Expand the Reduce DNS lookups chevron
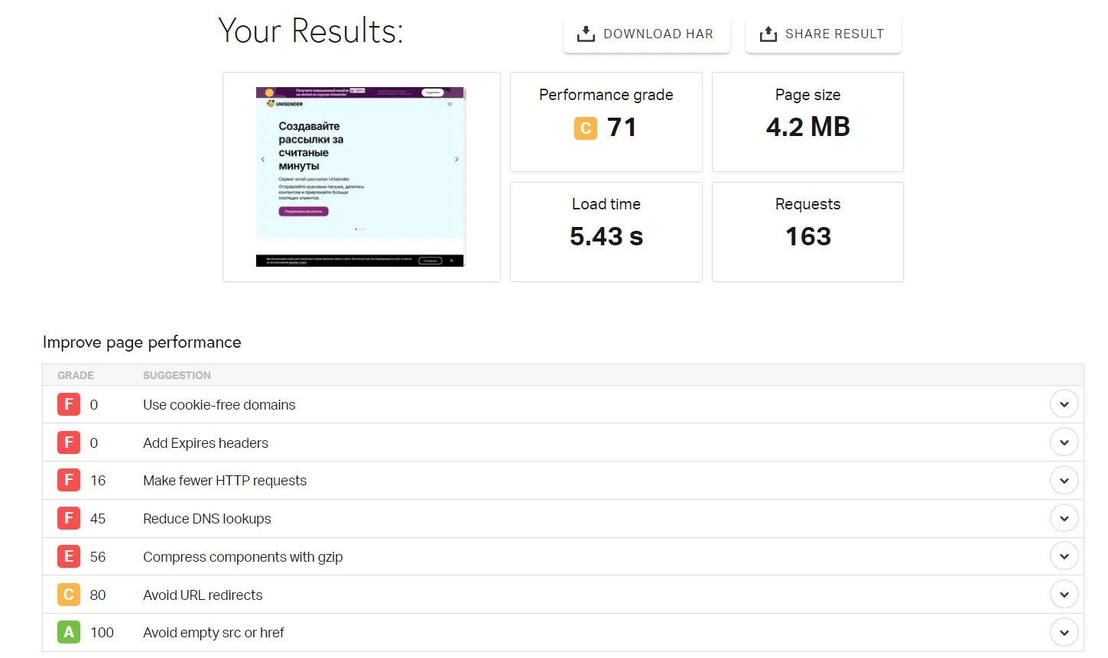The width and height of the screenshot is (1108, 658). [x=1064, y=518]
